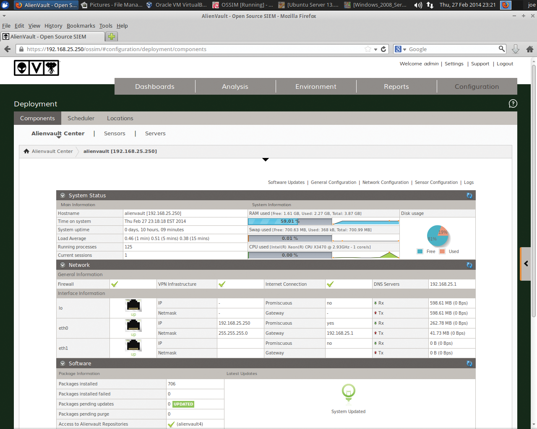Click the UPDATED badge on pending updates
537x429 pixels.
pyautogui.click(x=183, y=404)
